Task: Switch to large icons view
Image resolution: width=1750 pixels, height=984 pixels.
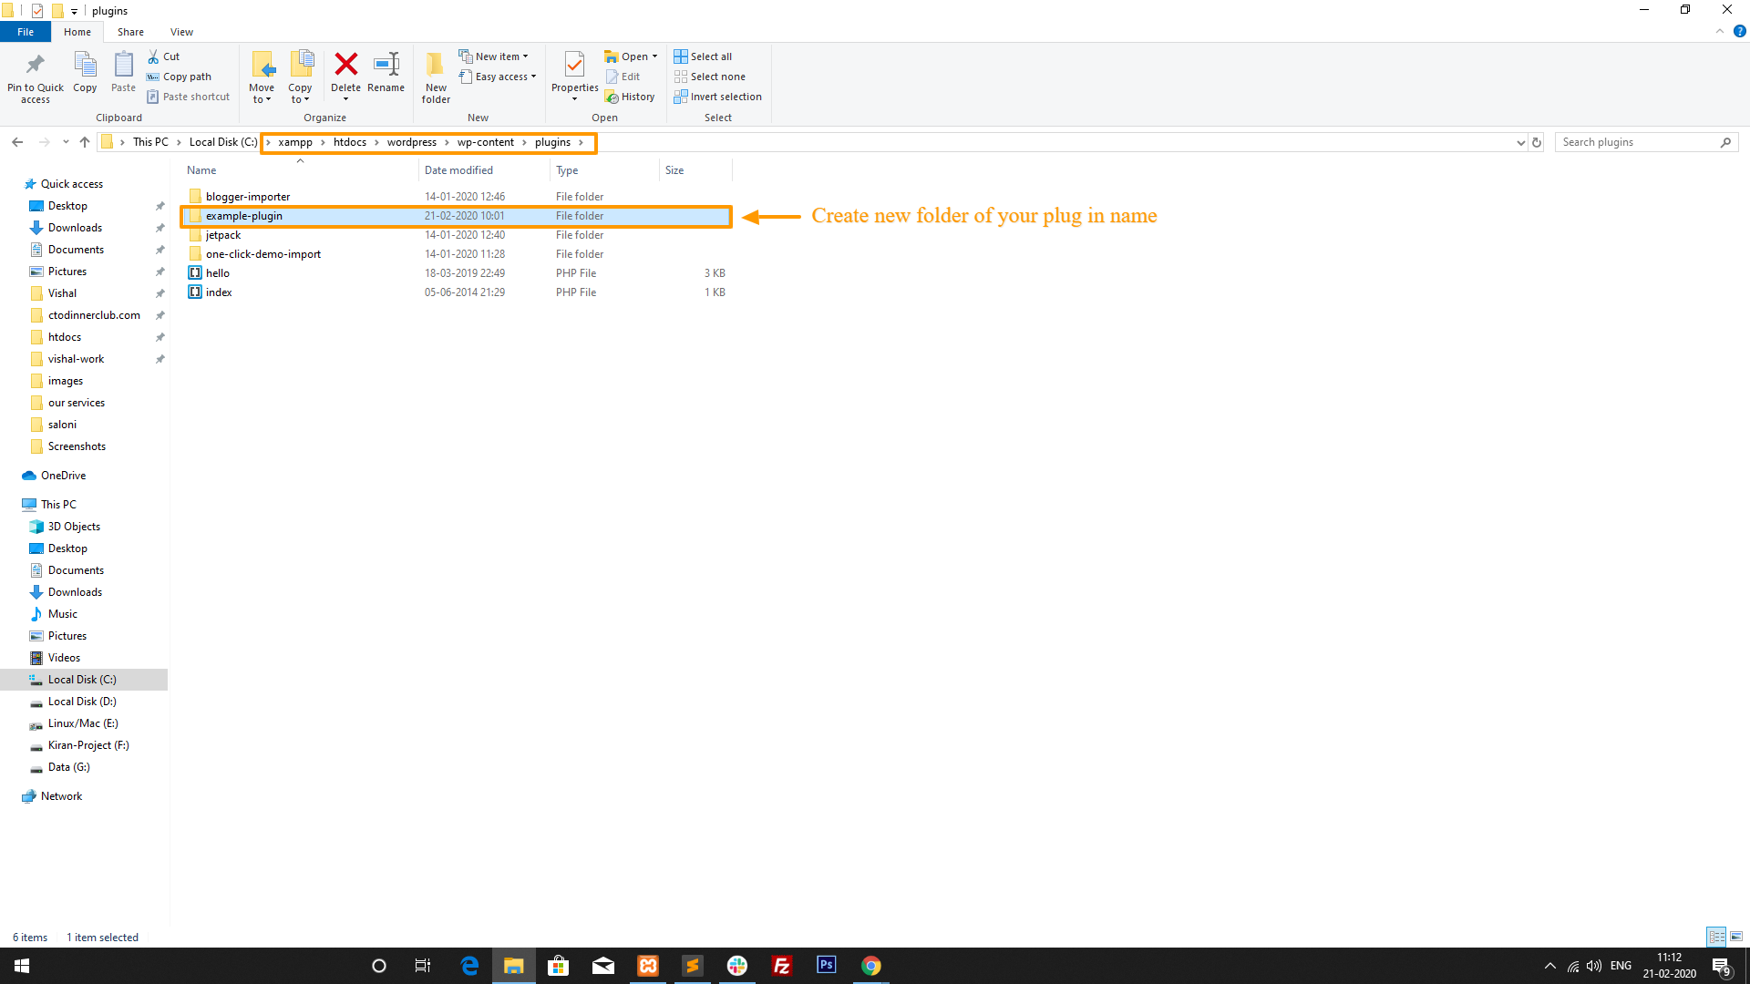Action: [x=1736, y=937]
